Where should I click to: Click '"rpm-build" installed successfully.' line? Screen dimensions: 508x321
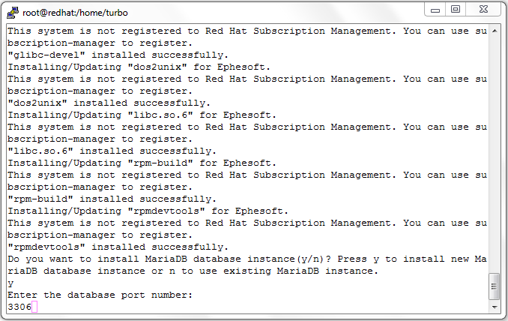pyautogui.click(x=112, y=199)
